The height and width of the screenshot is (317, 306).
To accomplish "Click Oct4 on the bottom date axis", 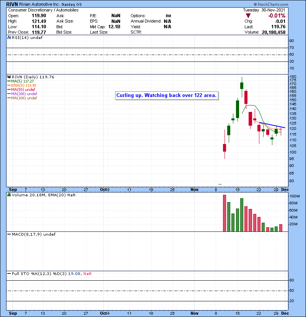I will tap(105, 313).
